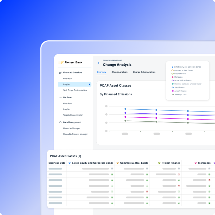This screenshot has width=215, height=215.
Task: Open Hierarchy Manager under Data Management
Action: click(x=72, y=128)
